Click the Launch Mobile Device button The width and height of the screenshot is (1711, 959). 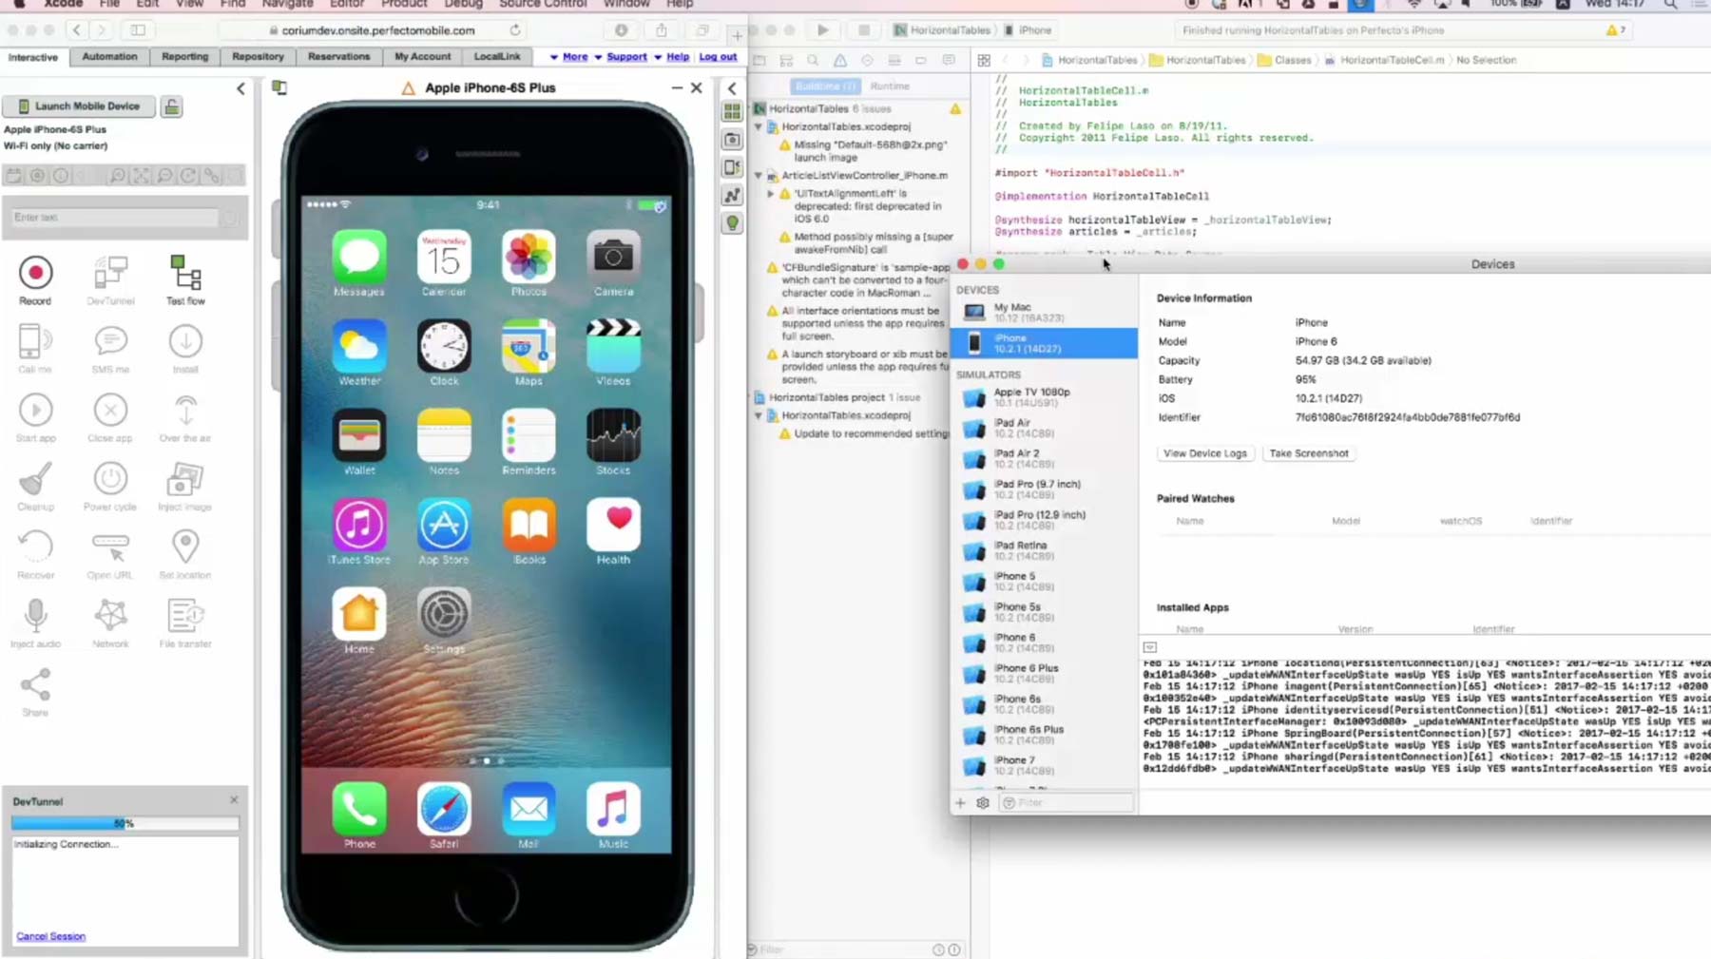79,106
